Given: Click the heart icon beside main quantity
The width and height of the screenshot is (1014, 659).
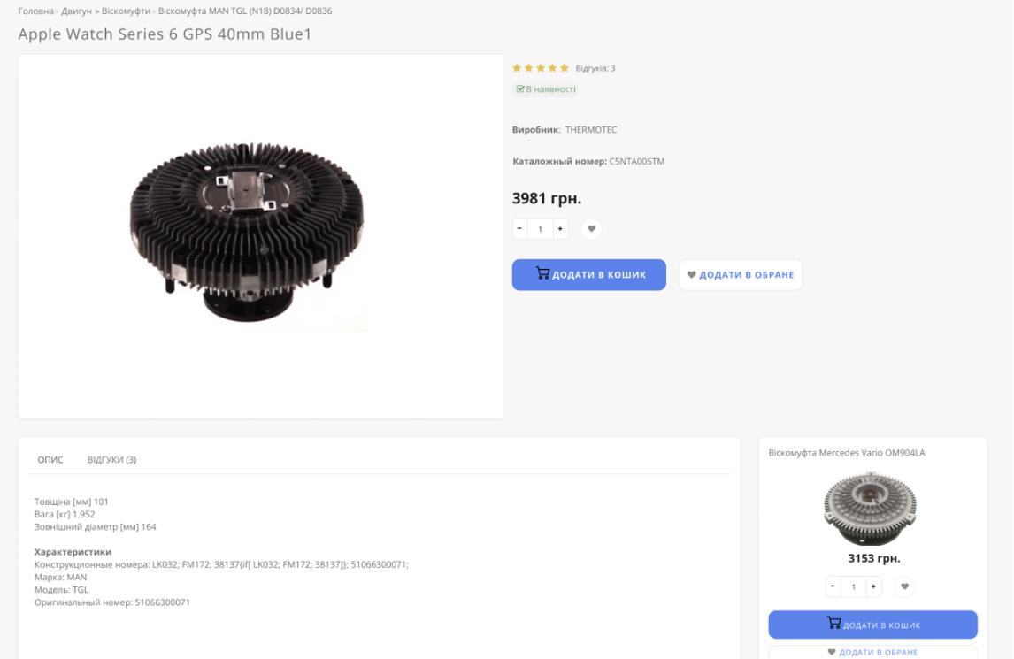Looking at the screenshot, I should point(592,229).
